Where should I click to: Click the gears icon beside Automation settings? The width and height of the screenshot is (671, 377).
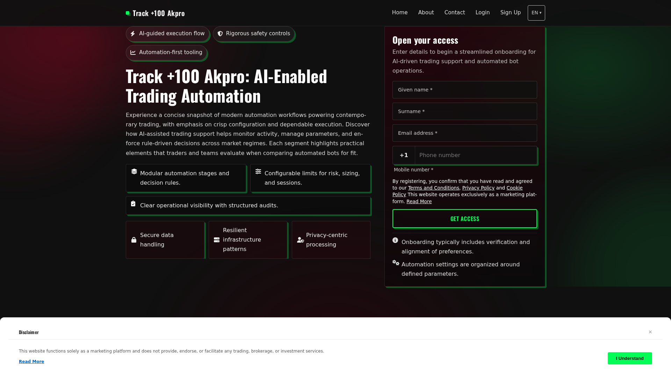click(x=396, y=263)
